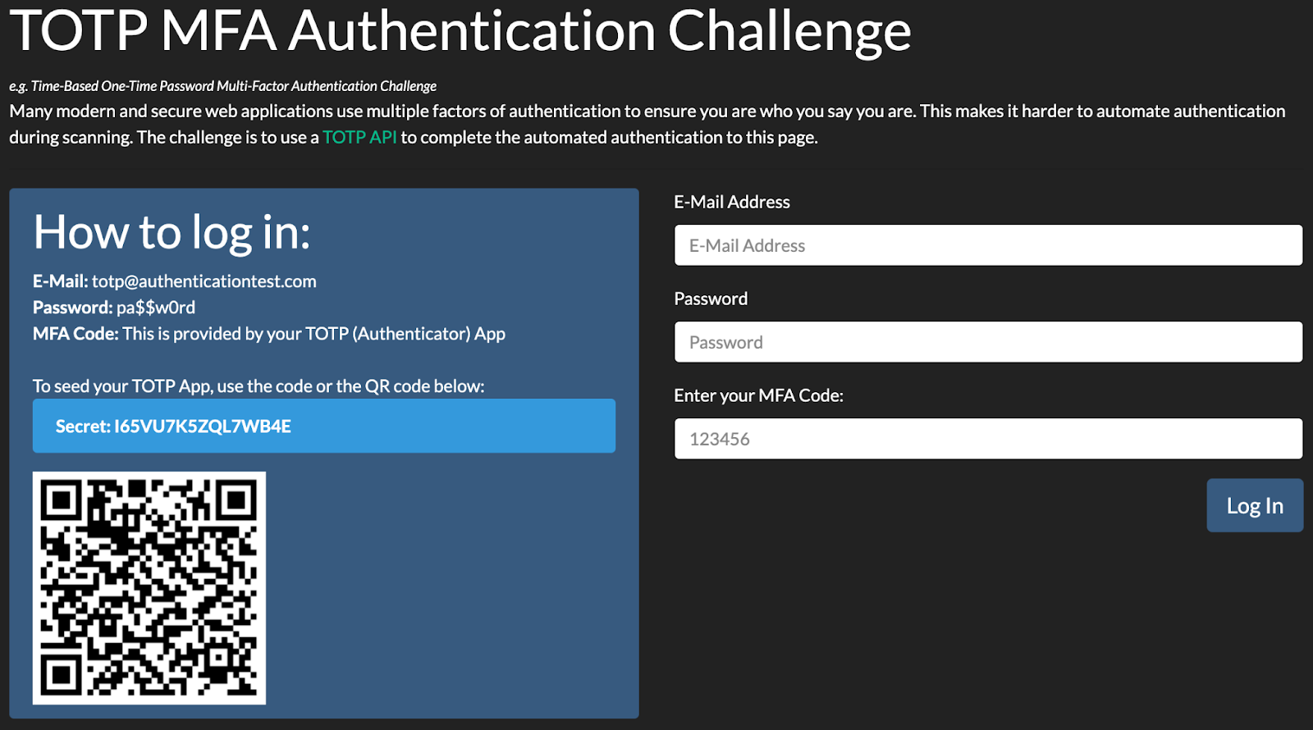The image size is (1313, 730).
Task: Click the totp@authenticationtest.com email text
Action: click(204, 281)
